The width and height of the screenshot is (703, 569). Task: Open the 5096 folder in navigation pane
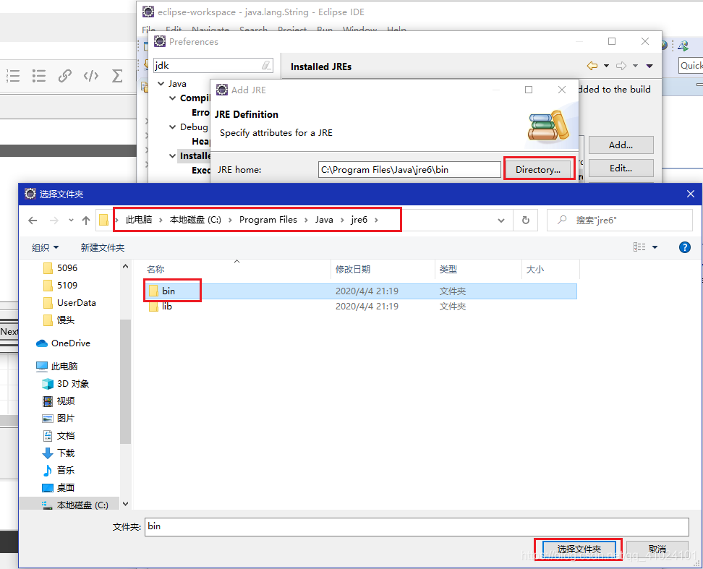click(67, 268)
